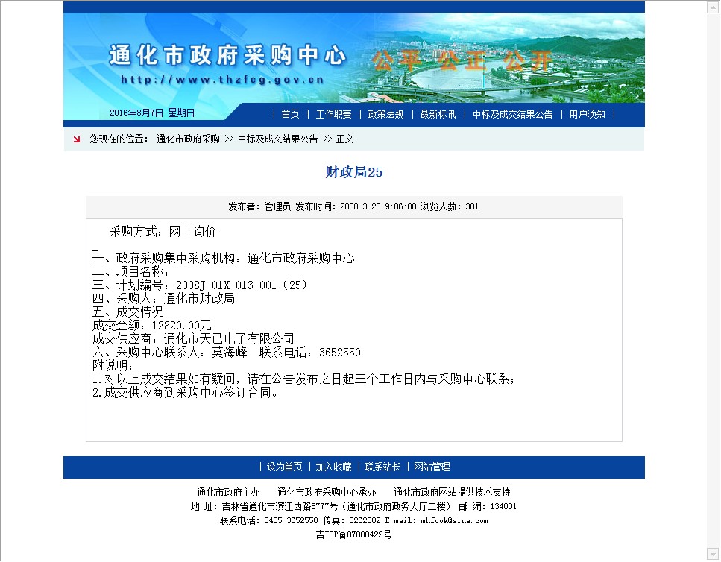The image size is (721, 562).
Task: Open the 政策法规 section
Action: click(x=385, y=114)
